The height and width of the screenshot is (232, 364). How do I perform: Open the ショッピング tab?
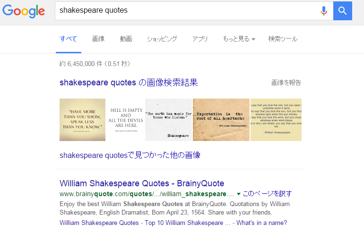[162, 39]
